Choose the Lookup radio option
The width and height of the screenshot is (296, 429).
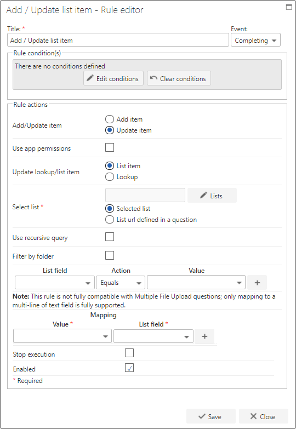110,177
